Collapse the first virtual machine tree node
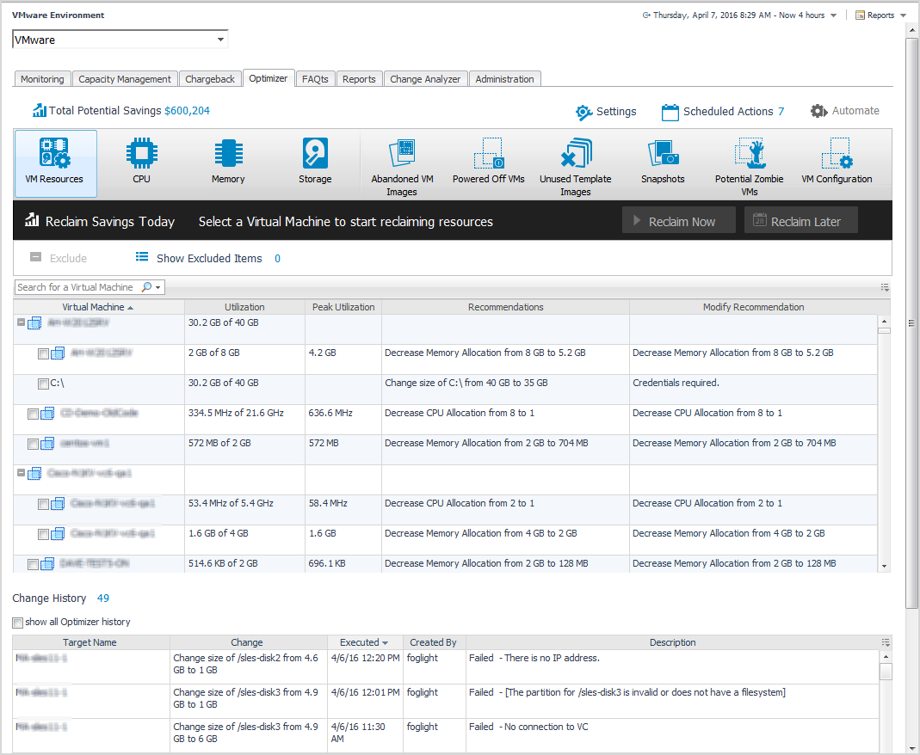Viewport: 920px width, 755px height. [21, 323]
